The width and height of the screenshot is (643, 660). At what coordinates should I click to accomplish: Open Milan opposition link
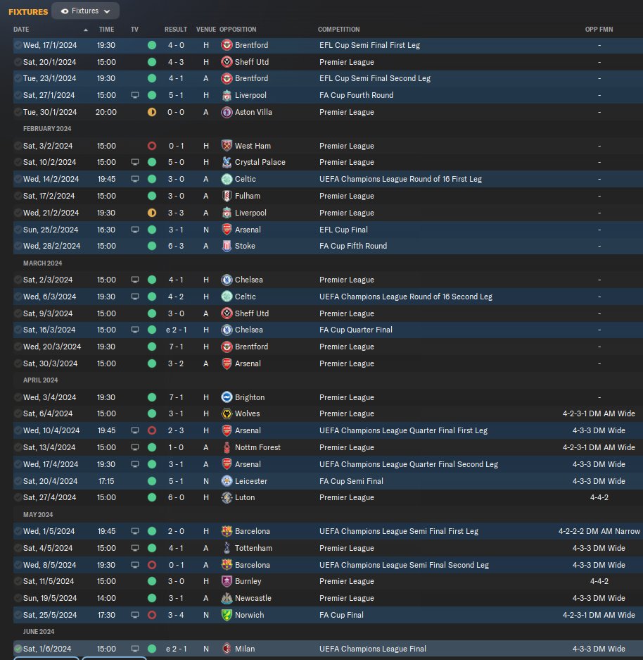[245, 648]
